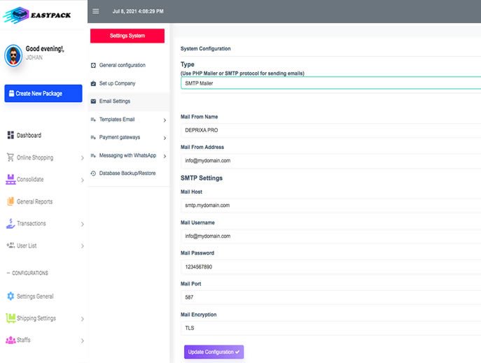This screenshot has height=363, width=481.
Task: Click the Dashboard grid icon
Action: 11,135
